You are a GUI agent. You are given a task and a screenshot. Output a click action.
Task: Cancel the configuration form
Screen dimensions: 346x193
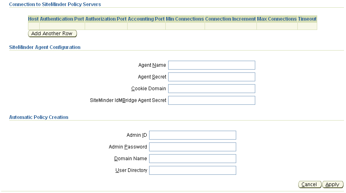coord(310,185)
